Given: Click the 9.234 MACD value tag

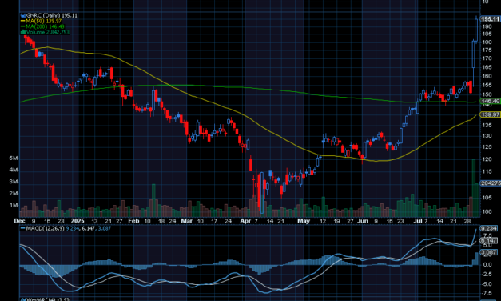Looking at the screenshot, I should (489, 228).
